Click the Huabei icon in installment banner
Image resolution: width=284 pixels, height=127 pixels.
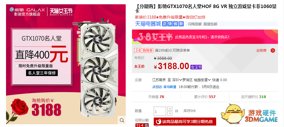point(159,121)
